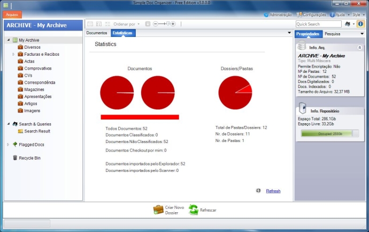Image resolution: width=369 pixels, height=232 pixels.
Task: Click the Correspondência briefcase icon
Action: click(x=20, y=83)
